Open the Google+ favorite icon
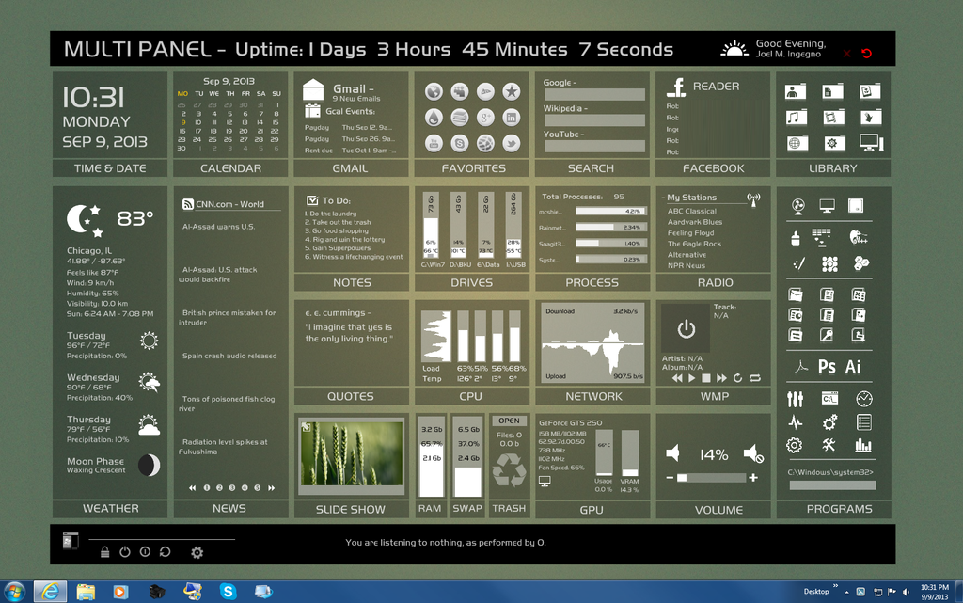The height and width of the screenshot is (603, 963). tap(485, 118)
